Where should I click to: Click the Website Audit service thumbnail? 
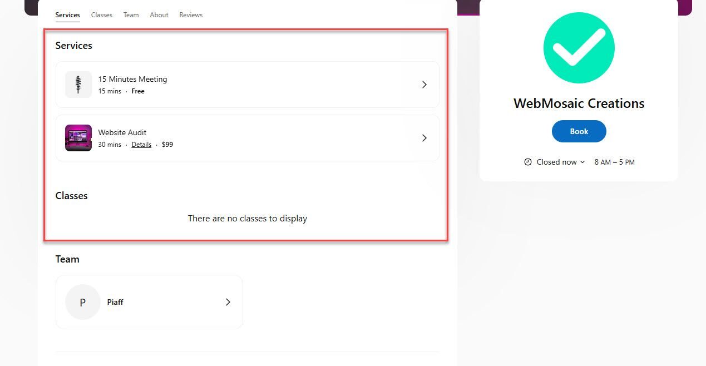point(78,138)
